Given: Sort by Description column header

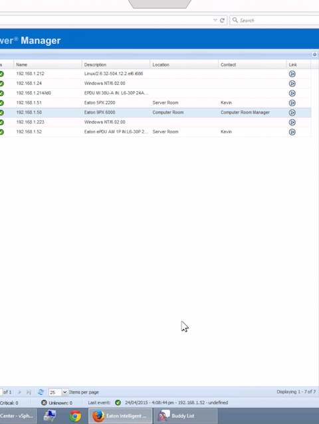Looking at the screenshot, I should tap(116, 64).
